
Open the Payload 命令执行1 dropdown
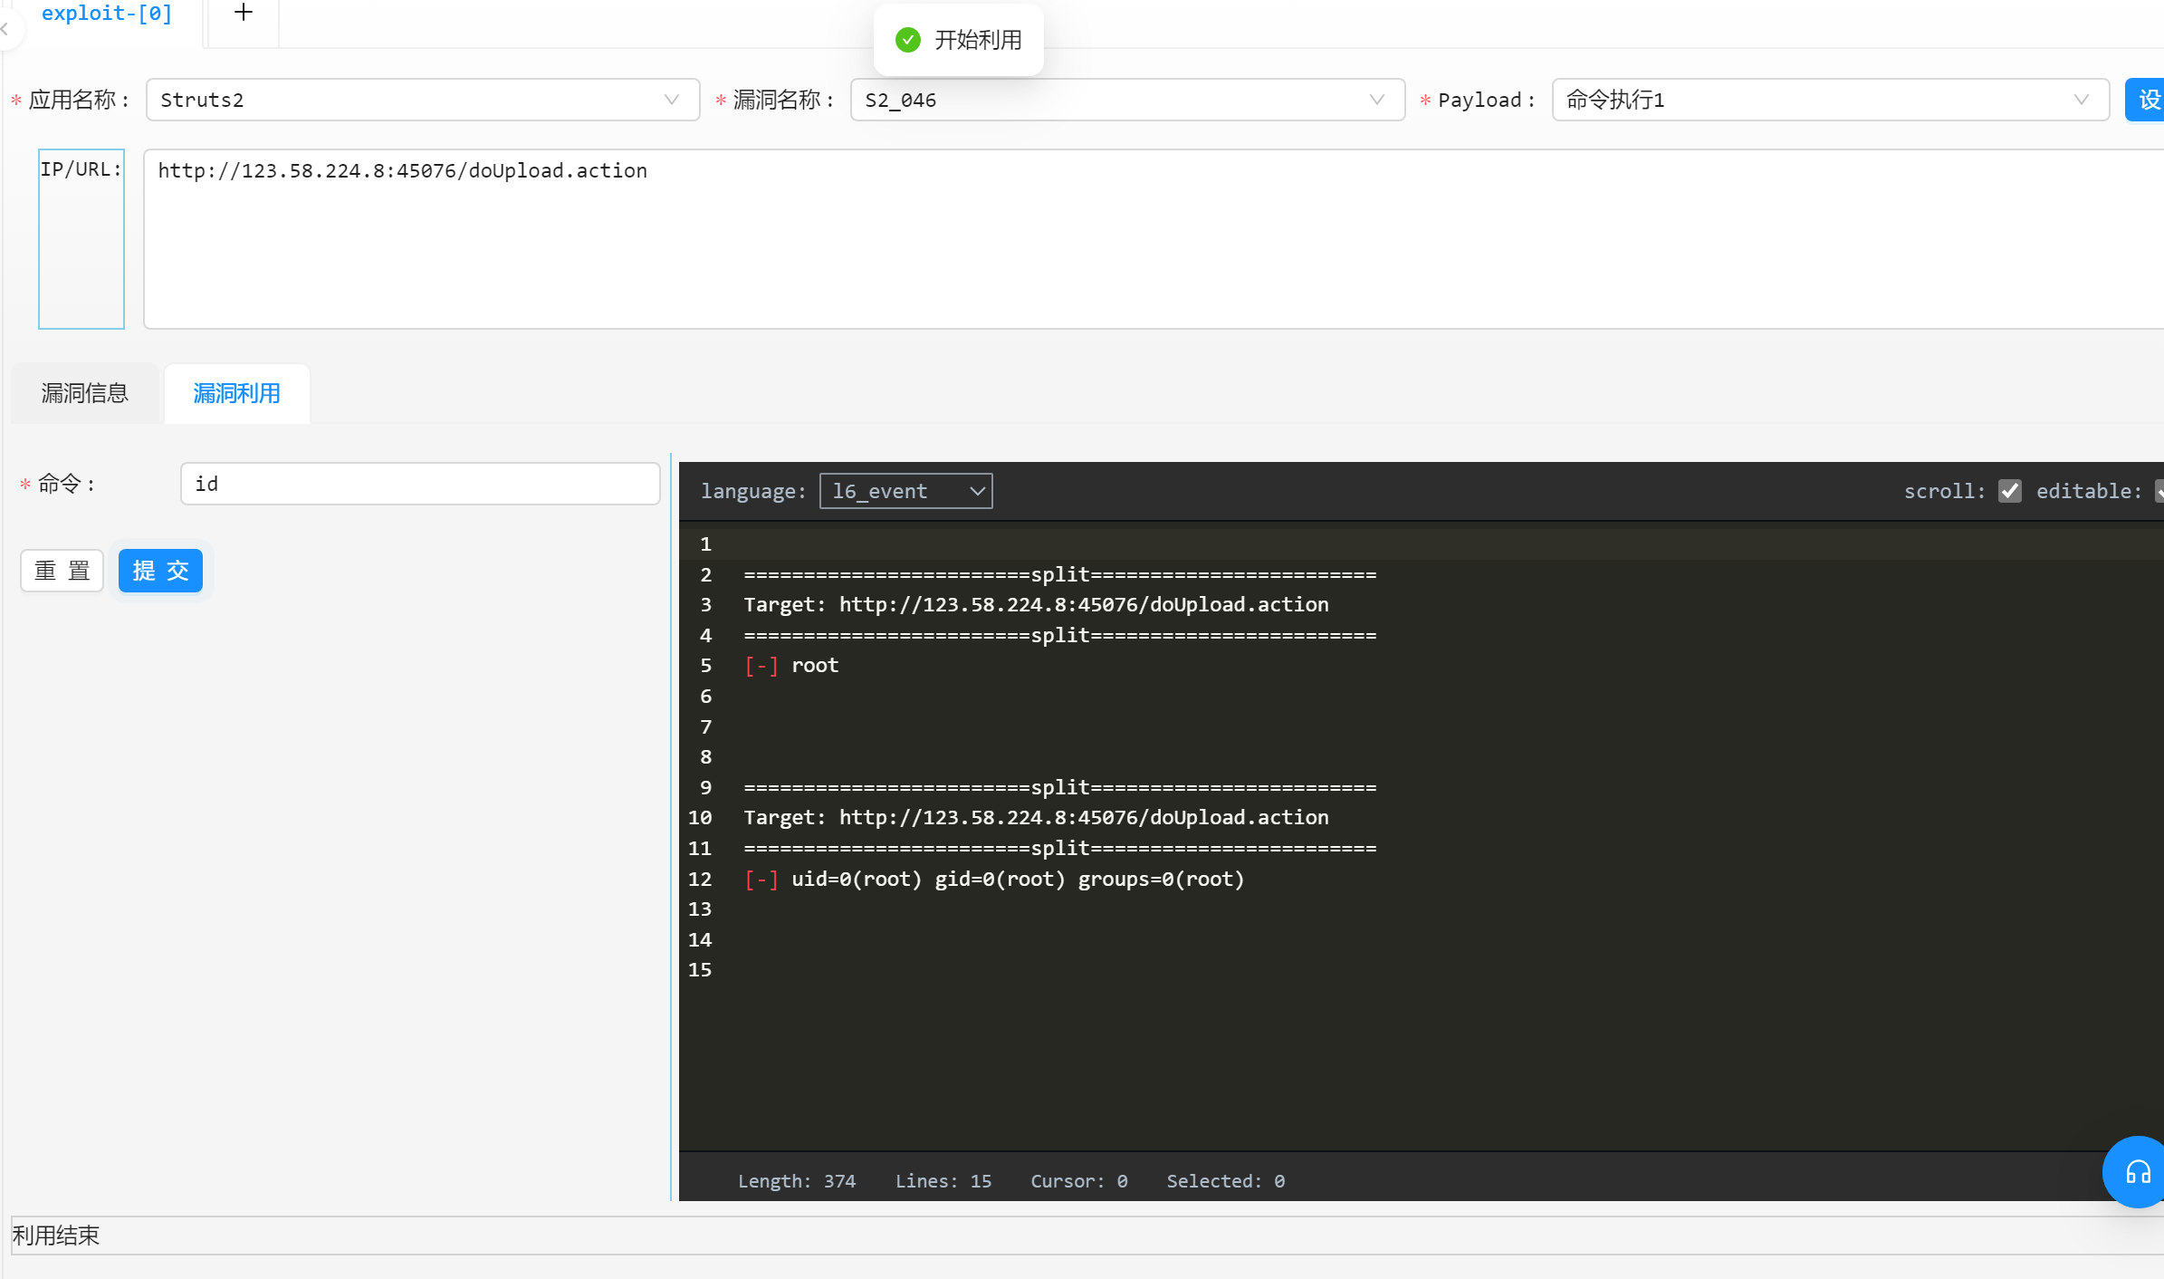point(1829,100)
